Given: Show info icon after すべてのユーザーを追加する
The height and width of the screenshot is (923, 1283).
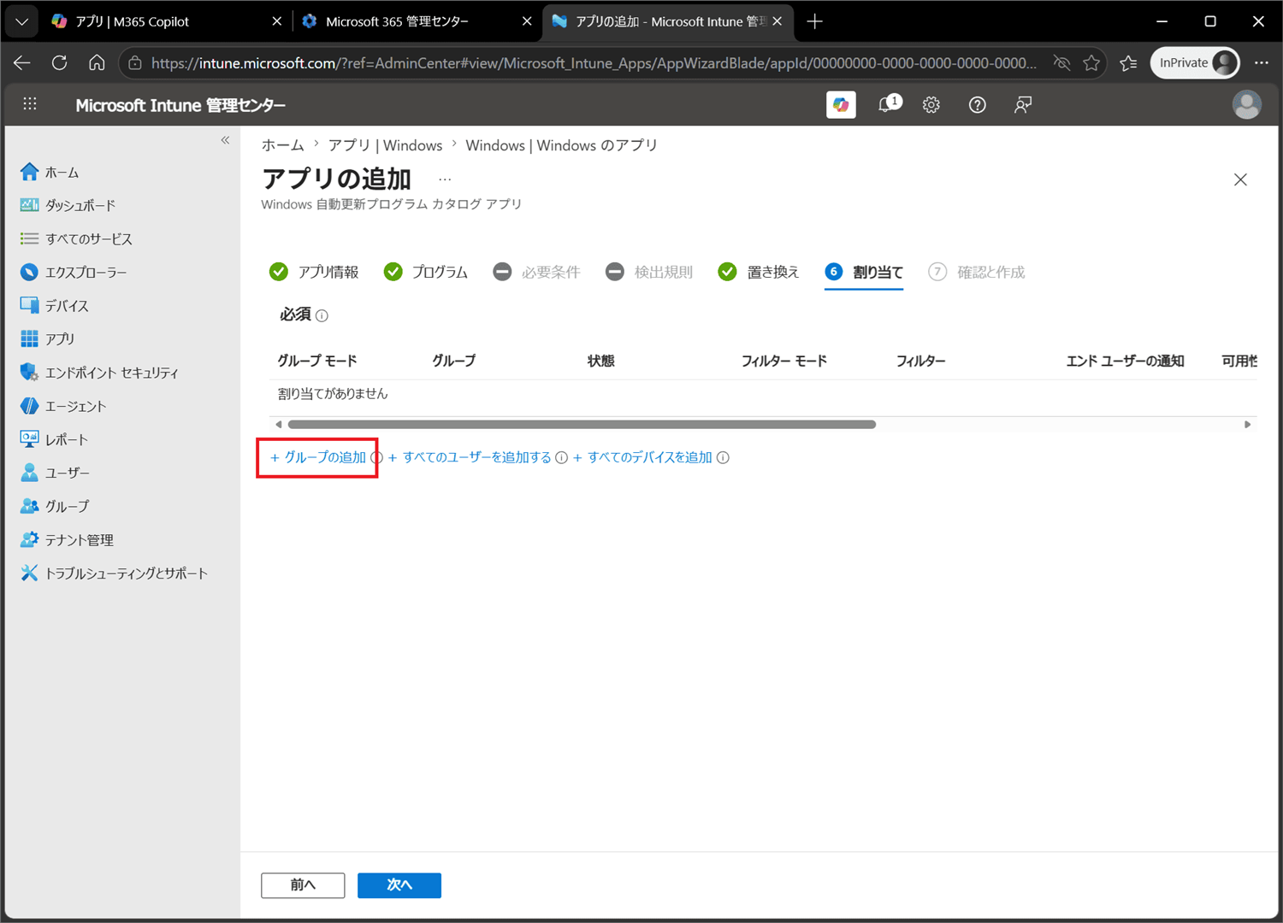Looking at the screenshot, I should (x=561, y=458).
